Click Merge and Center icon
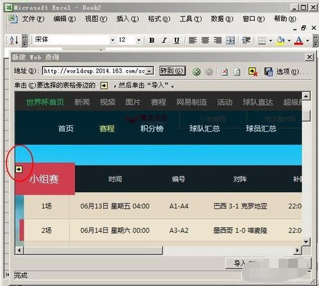The image size is (319, 286). pyautogui.click(x=231, y=40)
